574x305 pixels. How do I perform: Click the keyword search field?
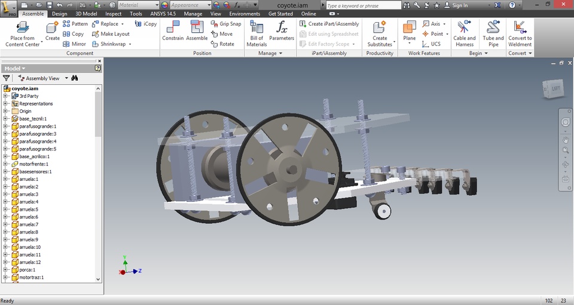click(x=364, y=5)
